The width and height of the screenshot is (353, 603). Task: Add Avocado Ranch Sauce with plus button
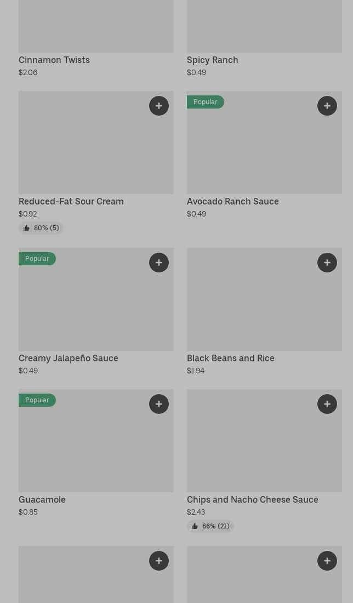(x=327, y=106)
